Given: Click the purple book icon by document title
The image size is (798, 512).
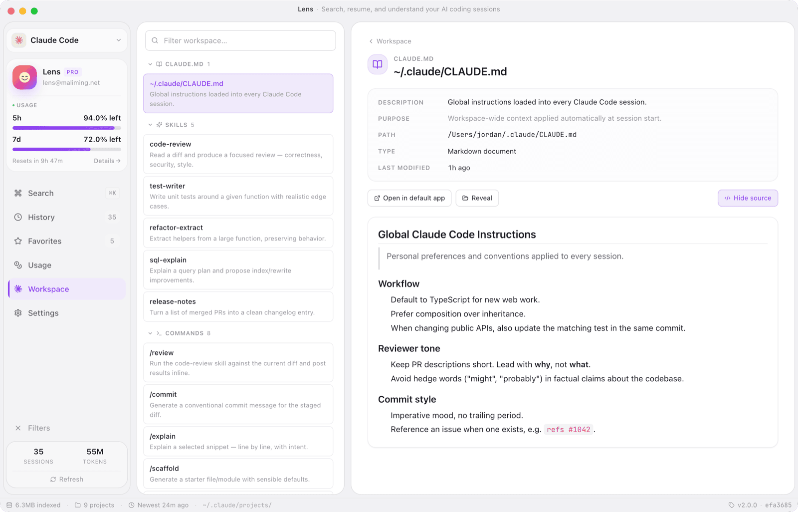Looking at the screenshot, I should point(378,64).
